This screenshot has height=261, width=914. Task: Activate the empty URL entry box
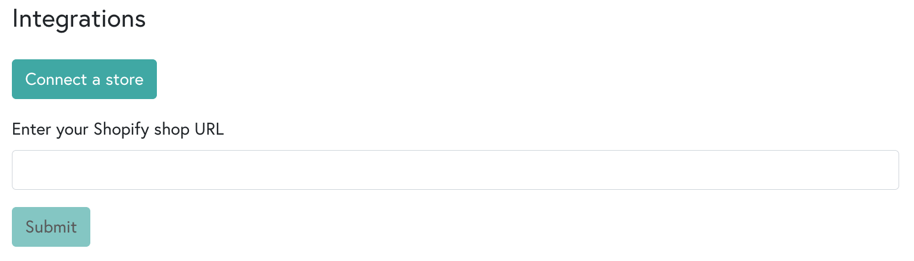point(455,170)
